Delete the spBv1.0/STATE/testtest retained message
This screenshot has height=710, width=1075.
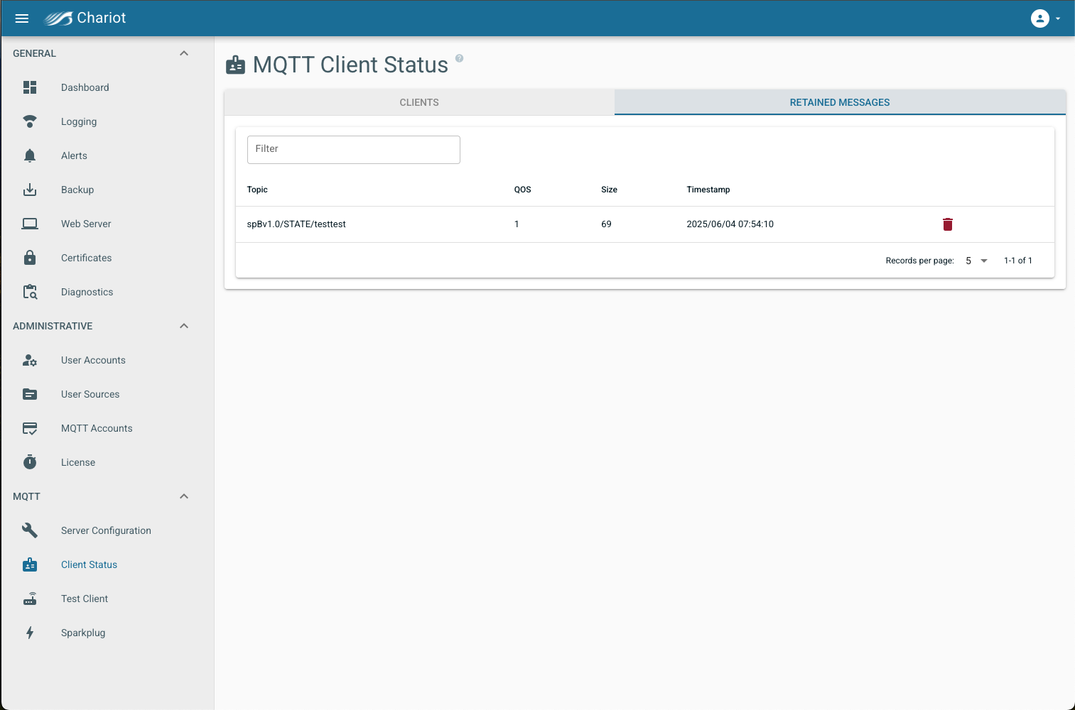tap(947, 224)
